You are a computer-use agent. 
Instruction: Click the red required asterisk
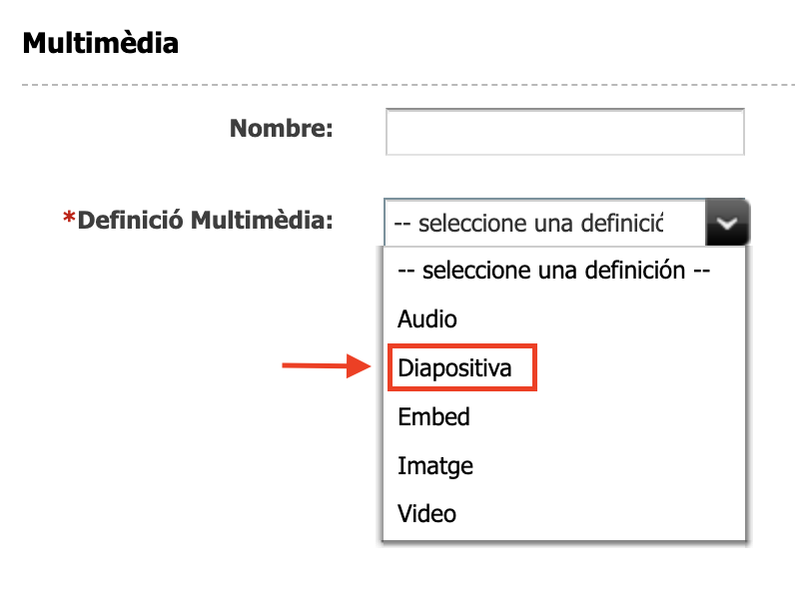tap(69, 220)
